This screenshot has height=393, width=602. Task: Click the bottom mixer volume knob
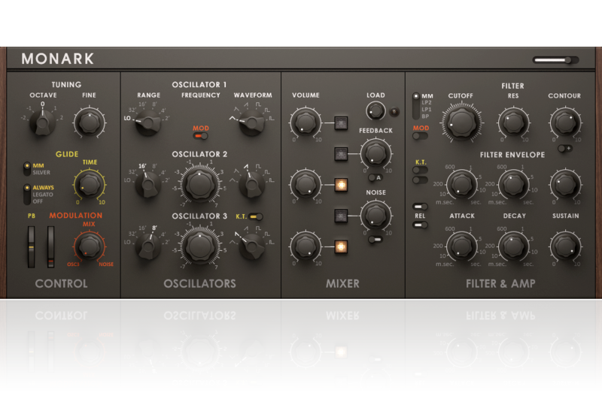(306, 246)
